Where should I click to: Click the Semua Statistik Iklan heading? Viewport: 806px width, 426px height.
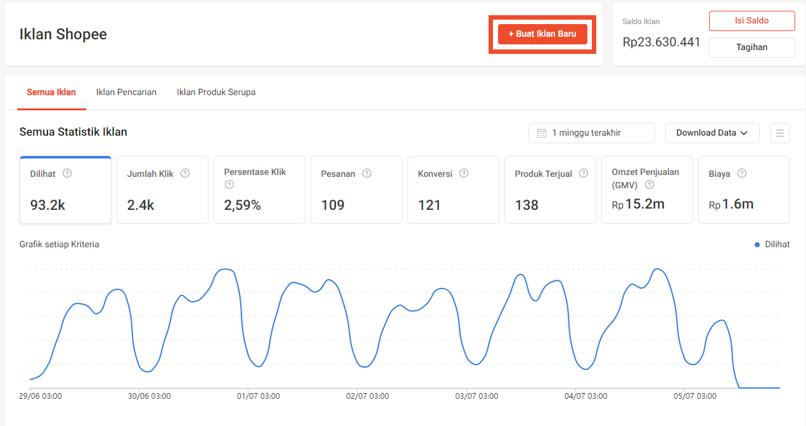point(74,132)
